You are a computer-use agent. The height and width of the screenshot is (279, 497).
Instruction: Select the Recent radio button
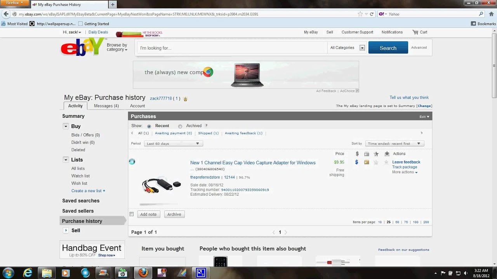[149, 126]
